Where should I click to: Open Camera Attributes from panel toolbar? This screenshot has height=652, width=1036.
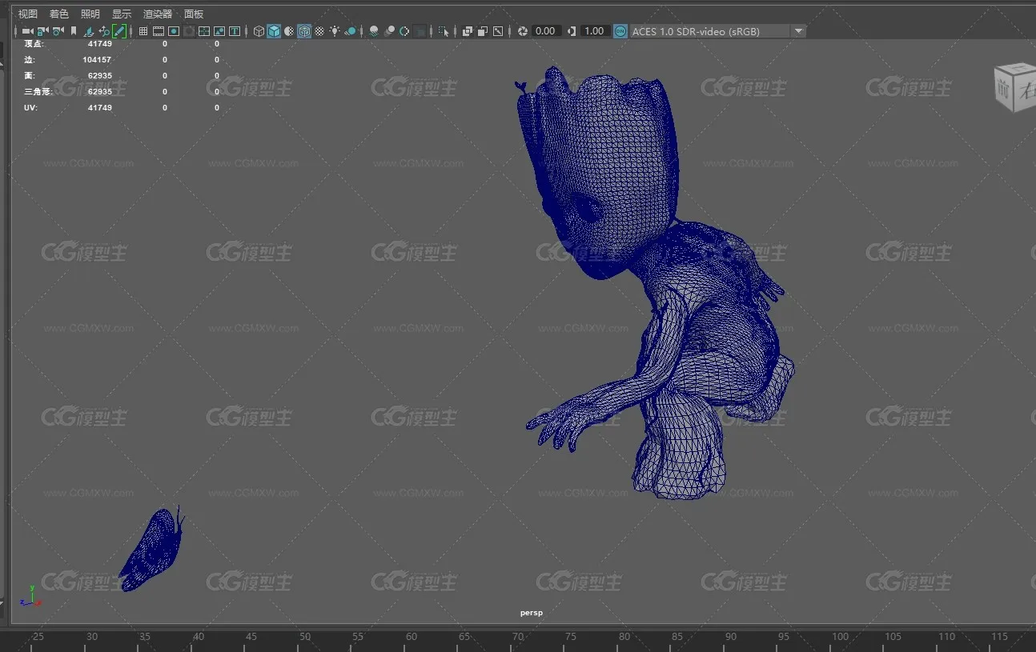coord(58,31)
